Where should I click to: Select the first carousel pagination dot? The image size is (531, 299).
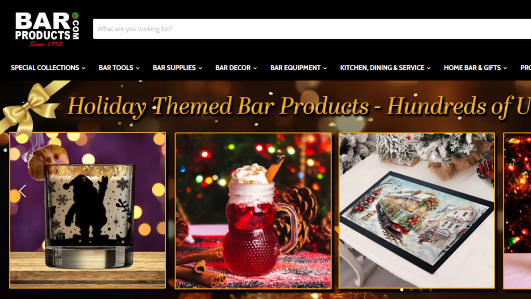[x=402, y=290]
